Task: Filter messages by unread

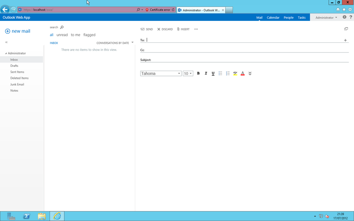Action: tap(62, 35)
